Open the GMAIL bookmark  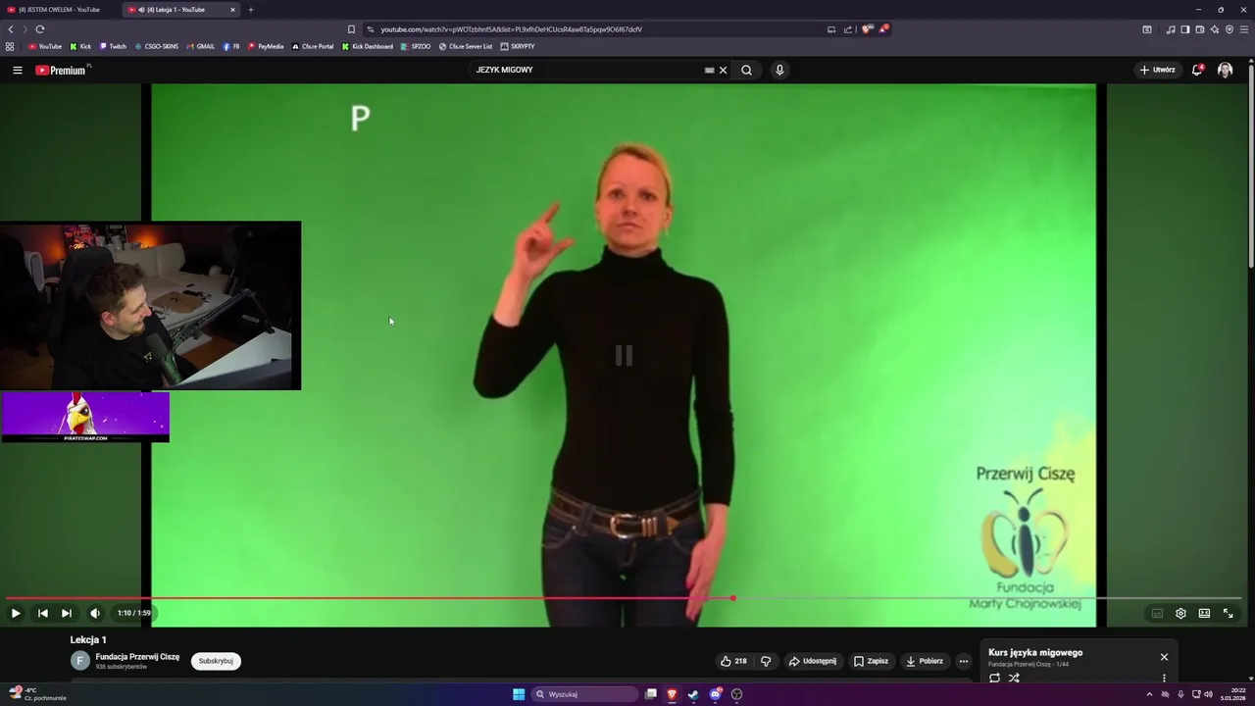tap(200, 46)
